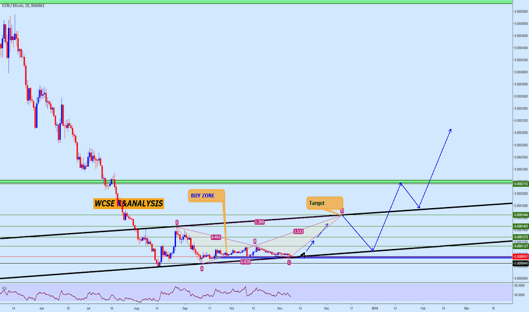The width and height of the screenshot is (529, 312).
Task: Click the 2019 label on time axis
Action: point(375,308)
